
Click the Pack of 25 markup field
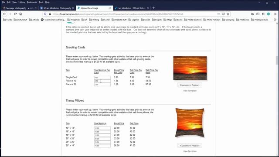102,84
